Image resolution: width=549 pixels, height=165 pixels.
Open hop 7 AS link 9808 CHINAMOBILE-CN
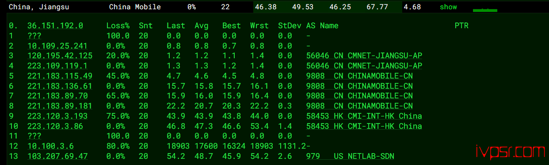[x=359, y=96]
